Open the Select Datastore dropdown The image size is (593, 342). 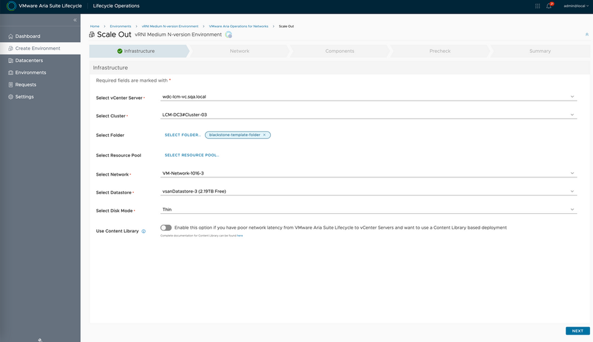click(572, 191)
